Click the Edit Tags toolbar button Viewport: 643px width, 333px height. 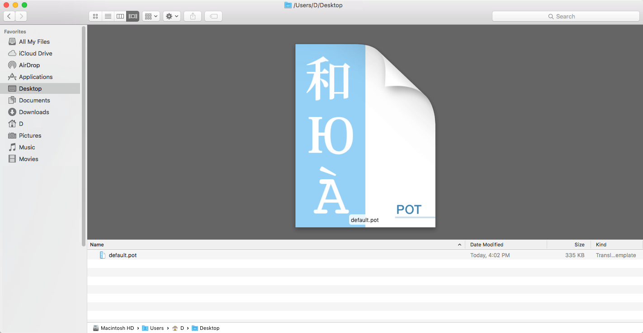[x=213, y=16]
